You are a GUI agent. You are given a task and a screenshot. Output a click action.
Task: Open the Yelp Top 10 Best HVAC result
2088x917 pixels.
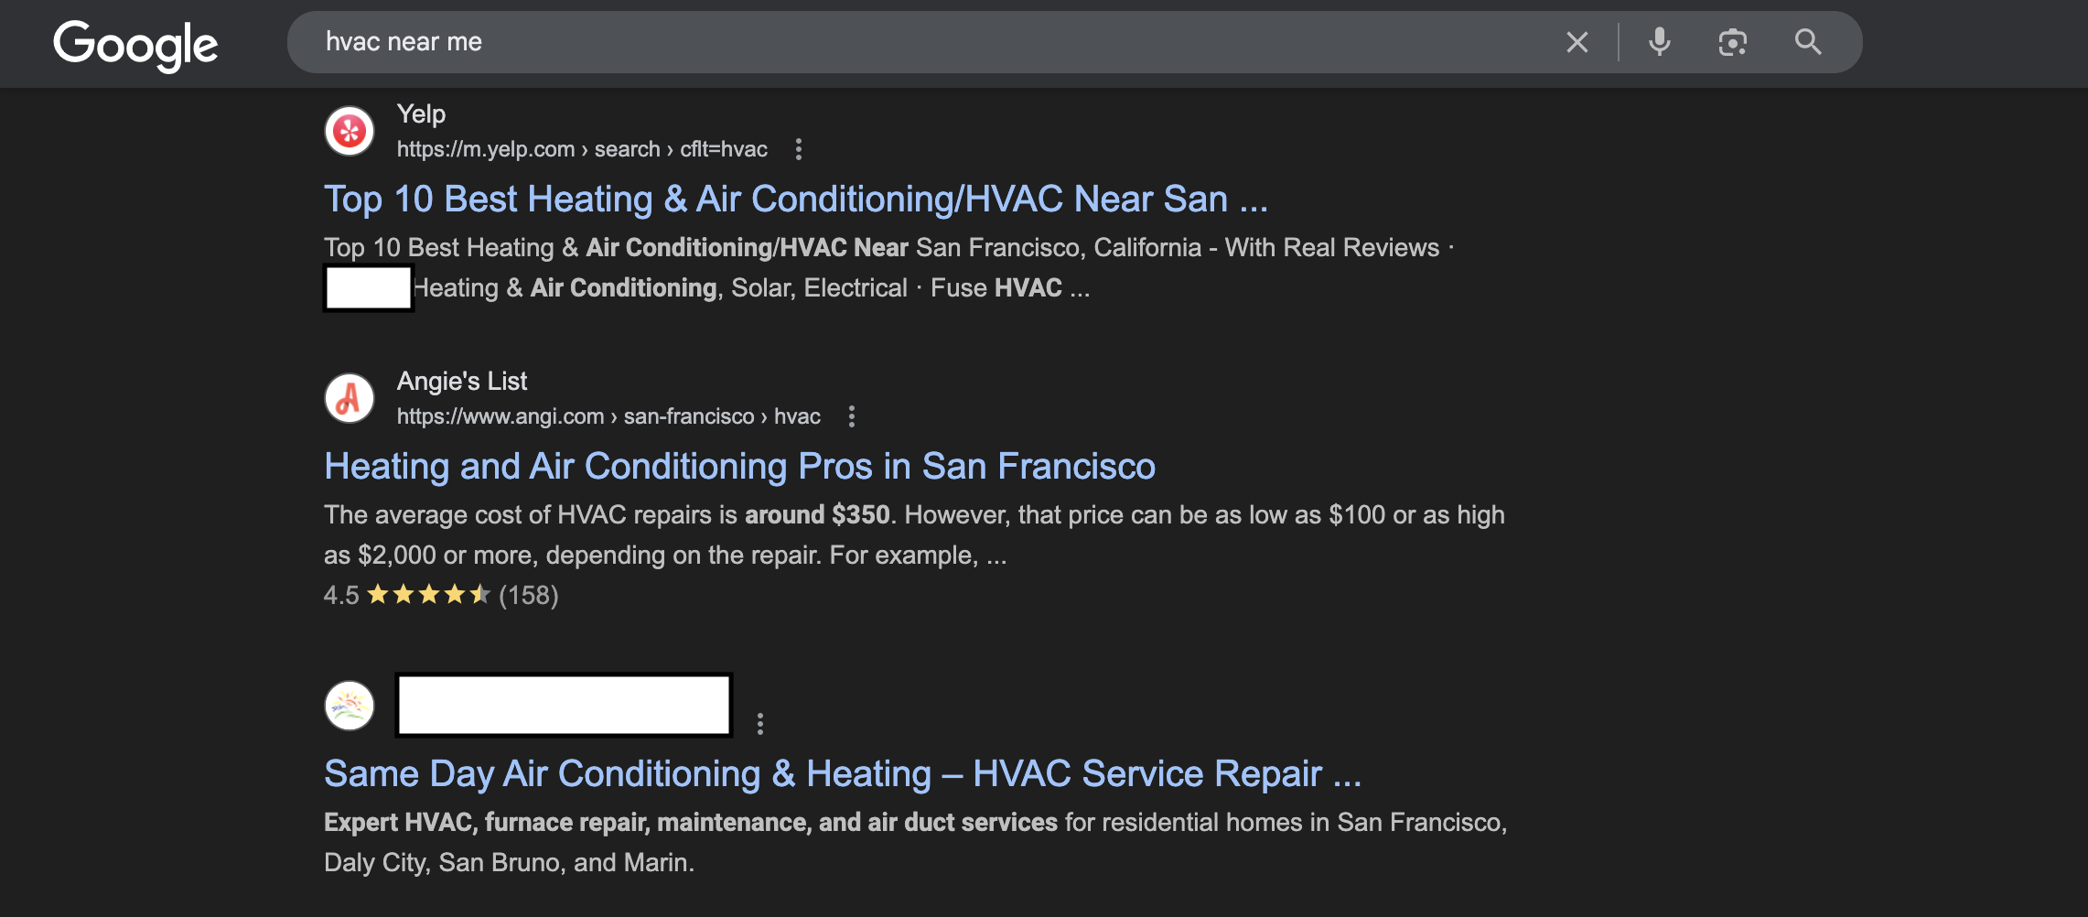click(795, 198)
